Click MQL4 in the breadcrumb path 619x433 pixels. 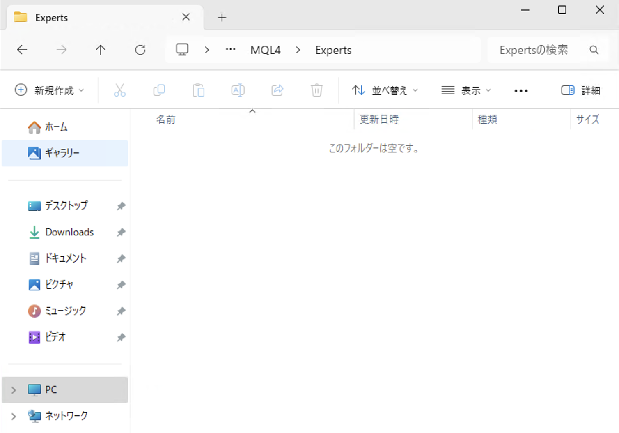coord(265,50)
